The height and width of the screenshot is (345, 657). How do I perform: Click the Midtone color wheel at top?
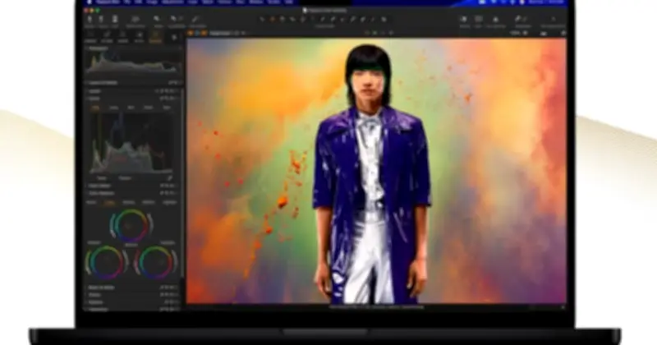[x=129, y=225]
